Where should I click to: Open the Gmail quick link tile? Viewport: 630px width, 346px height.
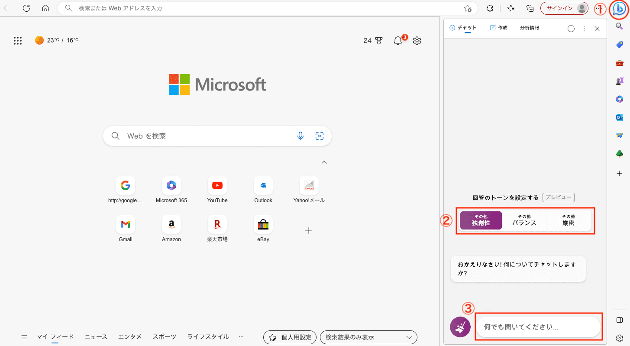tap(126, 229)
